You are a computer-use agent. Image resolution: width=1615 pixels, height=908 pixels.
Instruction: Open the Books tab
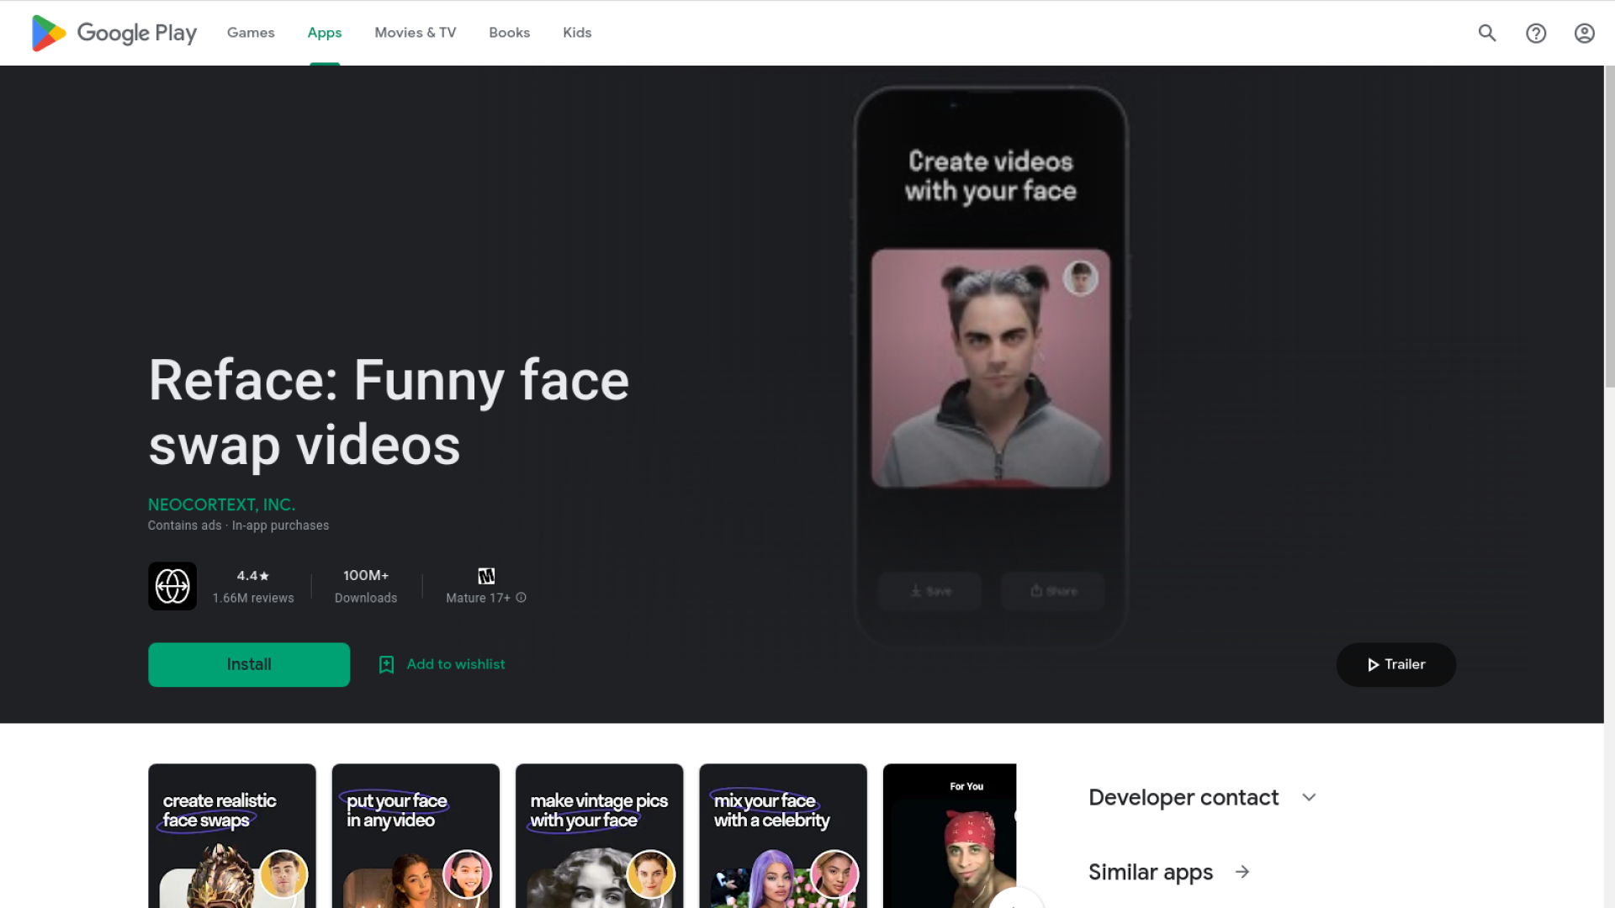(509, 33)
